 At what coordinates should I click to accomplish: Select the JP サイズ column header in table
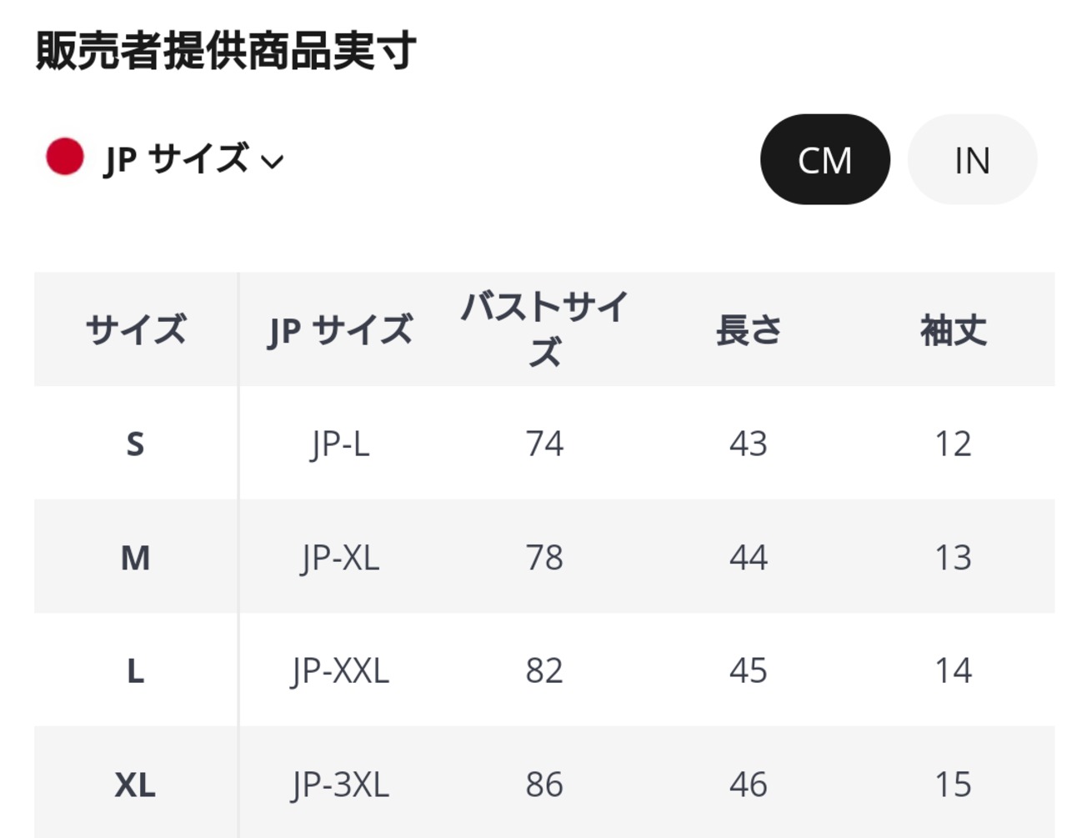[340, 330]
